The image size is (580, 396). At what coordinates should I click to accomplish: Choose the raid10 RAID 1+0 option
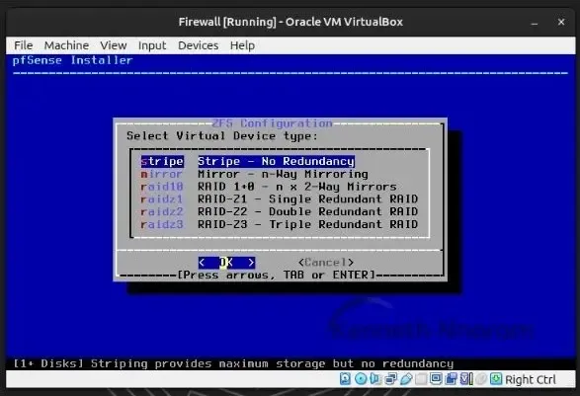pyautogui.click(x=268, y=187)
